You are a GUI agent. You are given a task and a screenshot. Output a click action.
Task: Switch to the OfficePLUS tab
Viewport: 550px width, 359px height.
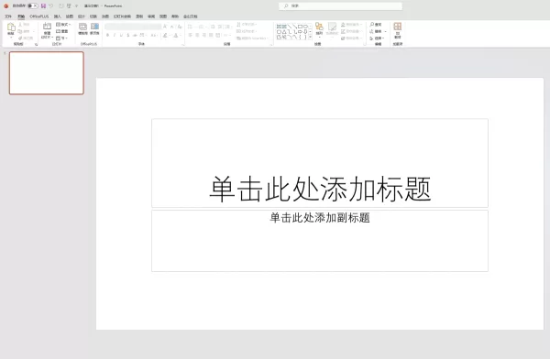[38, 16]
